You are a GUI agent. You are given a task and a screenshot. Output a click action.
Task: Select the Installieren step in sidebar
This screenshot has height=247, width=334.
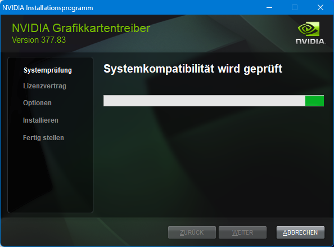pos(40,120)
